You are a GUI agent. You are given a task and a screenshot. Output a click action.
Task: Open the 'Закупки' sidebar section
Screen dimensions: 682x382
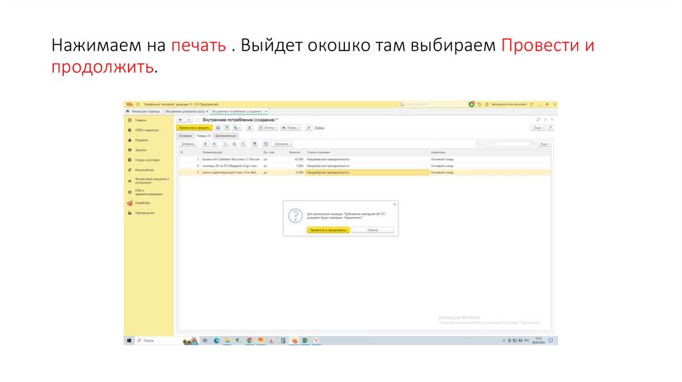pyautogui.click(x=141, y=150)
